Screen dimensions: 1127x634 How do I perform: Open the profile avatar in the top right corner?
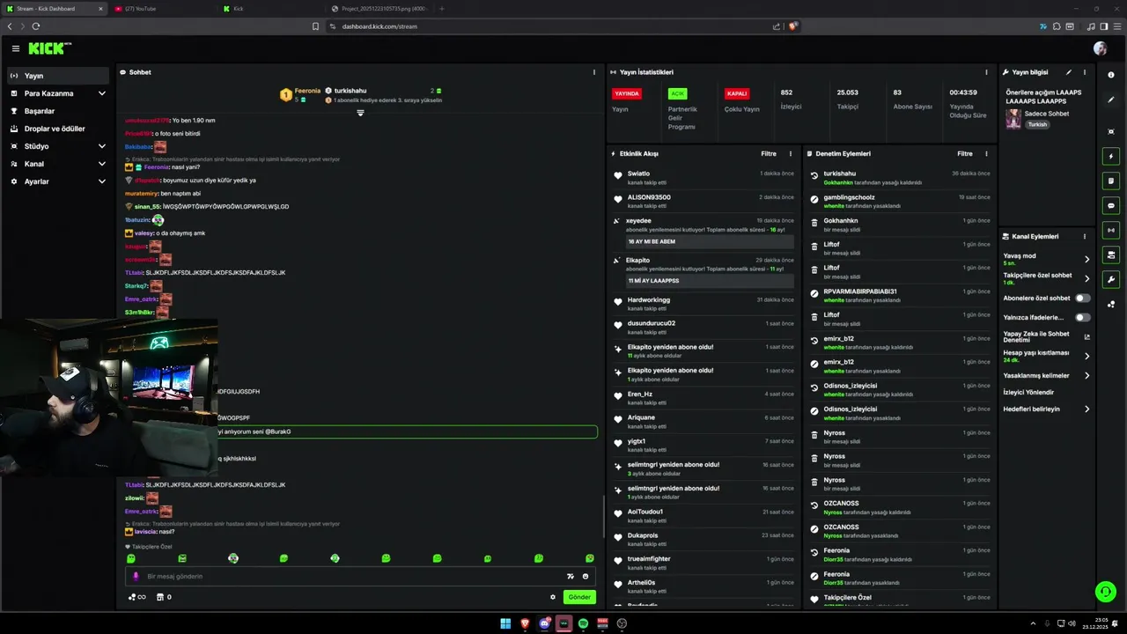coord(1100,48)
